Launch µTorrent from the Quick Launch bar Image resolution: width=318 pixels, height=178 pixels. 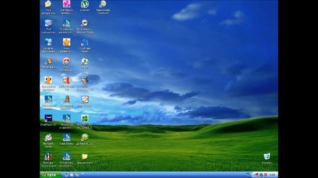tap(66, 175)
